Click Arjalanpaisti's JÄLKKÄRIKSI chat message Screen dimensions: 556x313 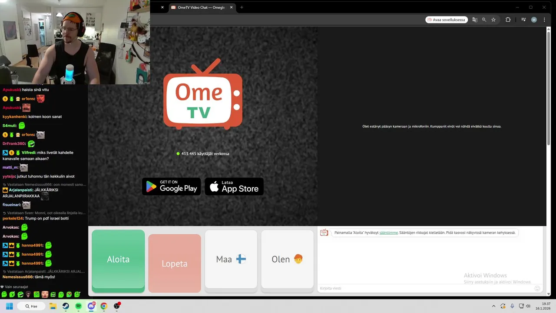30,193
